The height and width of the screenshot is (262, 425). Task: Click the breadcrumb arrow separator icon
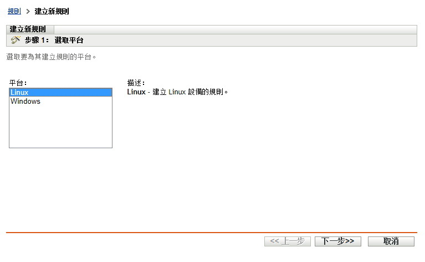pos(28,12)
